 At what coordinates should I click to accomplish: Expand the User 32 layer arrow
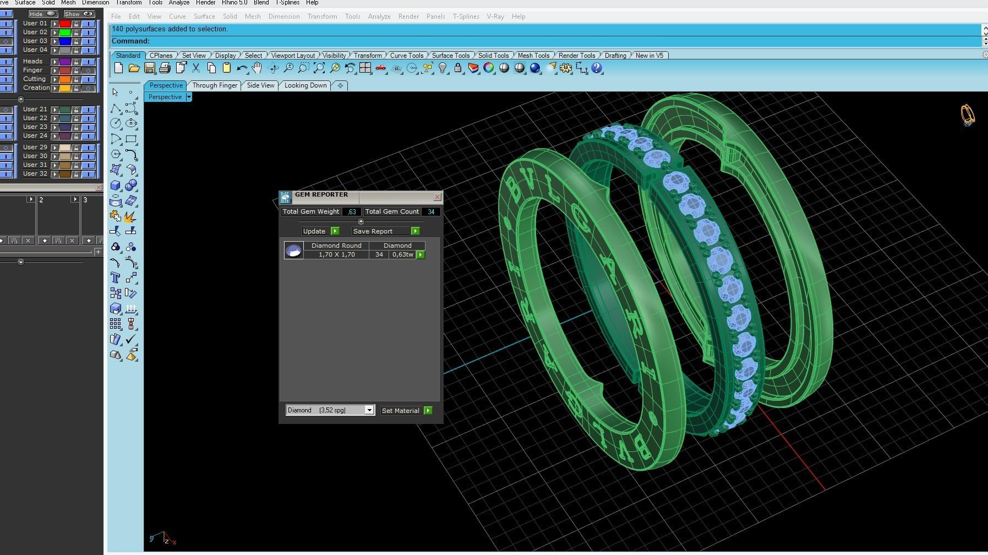point(55,174)
